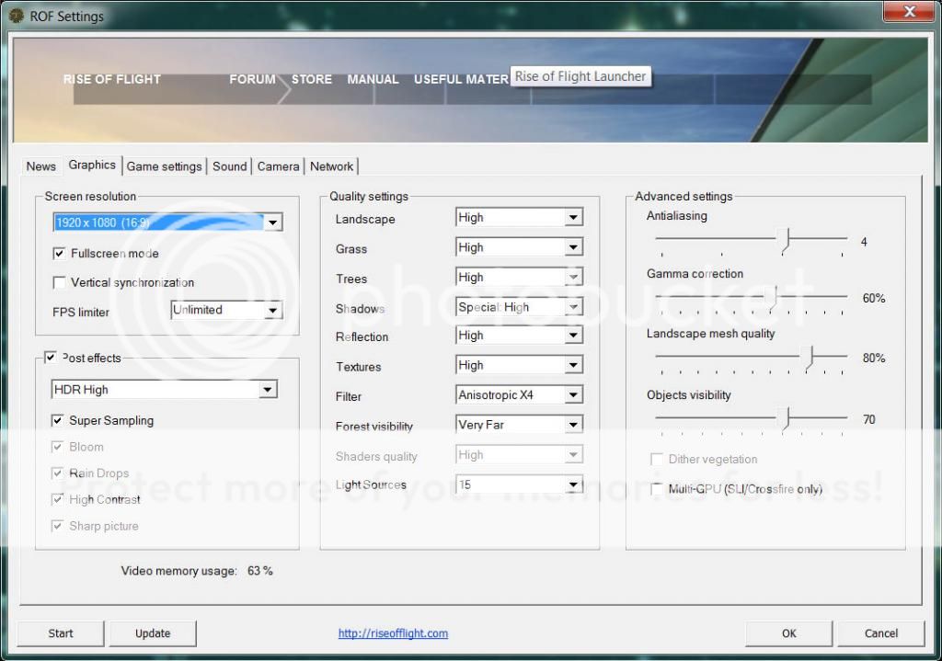Disable Super Sampling
Image resolution: width=942 pixels, height=661 pixels.
tap(57, 420)
